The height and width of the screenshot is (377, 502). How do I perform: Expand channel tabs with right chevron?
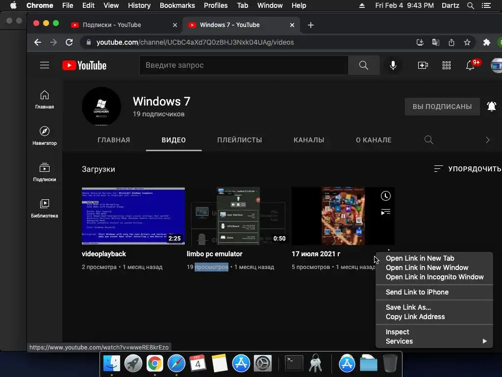pyautogui.click(x=488, y=140)
